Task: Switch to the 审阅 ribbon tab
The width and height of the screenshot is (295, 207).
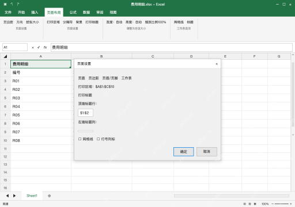Action: pyautogui.click(x=100, y=13)
